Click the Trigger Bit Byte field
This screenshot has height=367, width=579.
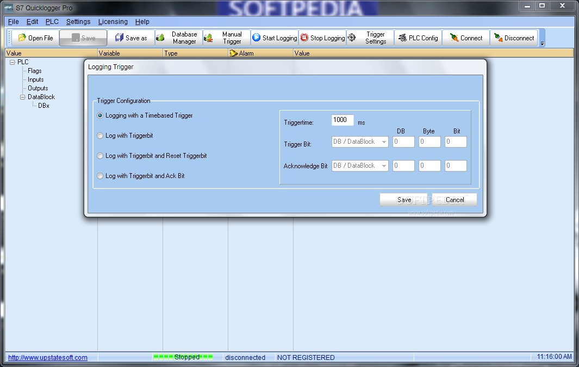[429, 142]
